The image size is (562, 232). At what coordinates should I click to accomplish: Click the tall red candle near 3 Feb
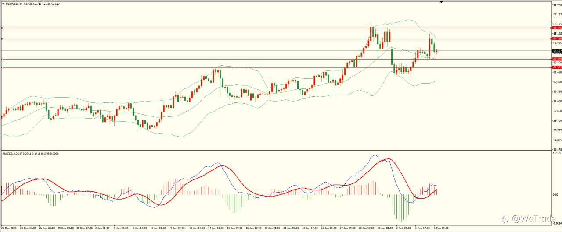[x=430, y=46]
